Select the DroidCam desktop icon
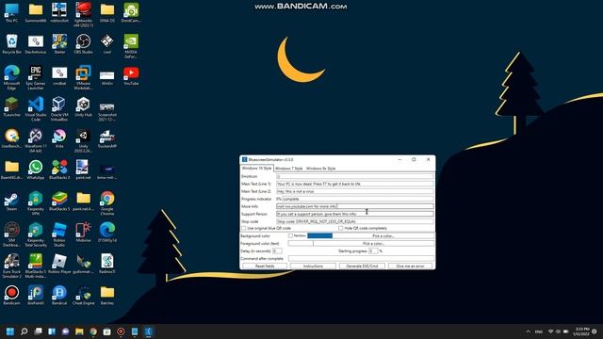Screen dimensions: 603x339 click(x=131, y=13)
